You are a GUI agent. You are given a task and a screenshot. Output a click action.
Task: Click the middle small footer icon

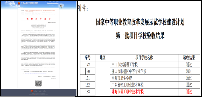pos(40,91)
